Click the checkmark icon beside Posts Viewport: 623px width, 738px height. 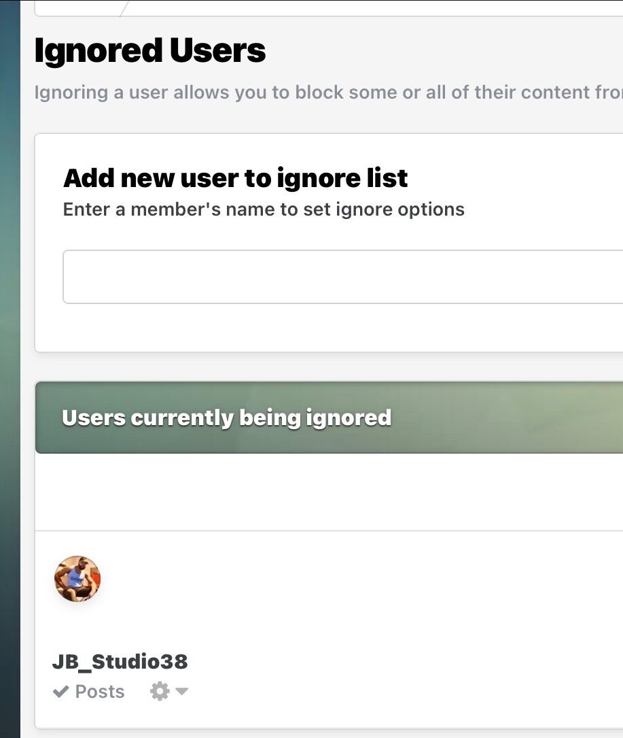(x=61, y=692)
